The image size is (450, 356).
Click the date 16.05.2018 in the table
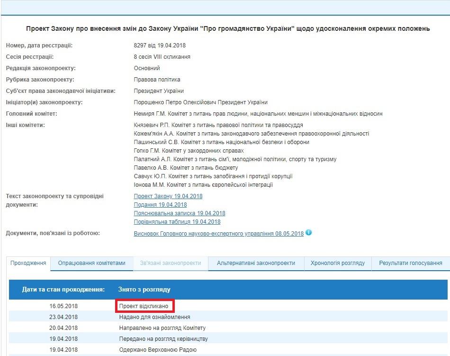click(x=63, y=306)
